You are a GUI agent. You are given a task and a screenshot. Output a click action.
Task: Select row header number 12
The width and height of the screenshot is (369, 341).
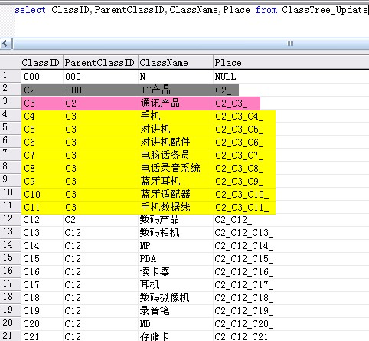point(10,219)
